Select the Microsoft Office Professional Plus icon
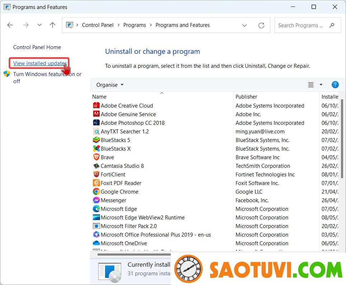Viewport: 346px width, 285px height. coord(96,235)
